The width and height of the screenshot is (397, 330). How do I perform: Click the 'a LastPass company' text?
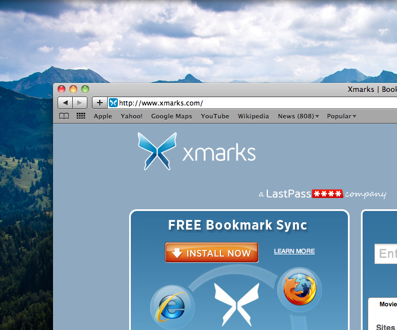coord(323,194)
